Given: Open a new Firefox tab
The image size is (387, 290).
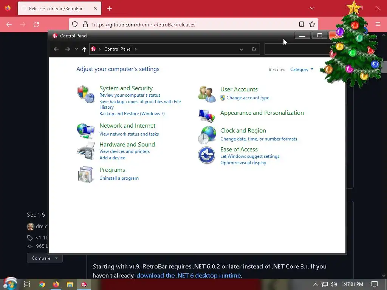Looking at the screenshot, I should [110, 9].
